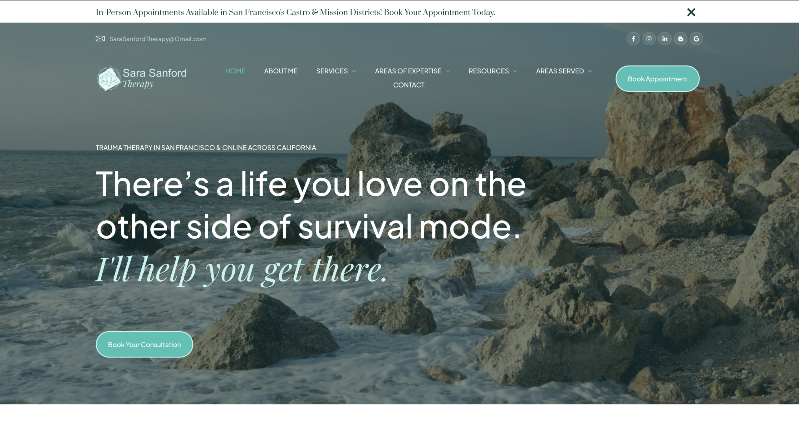
Task: Open the Instagram social icon
Action: click(x=649, y=39)
